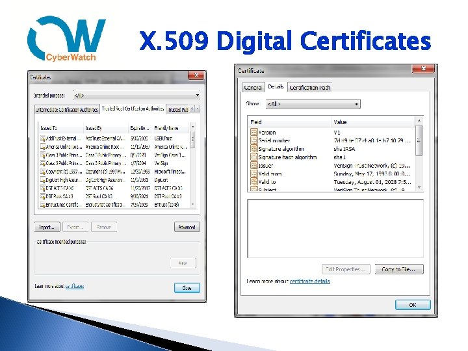
Task: Click the sha1RSA value
Action: coord(344,149)
